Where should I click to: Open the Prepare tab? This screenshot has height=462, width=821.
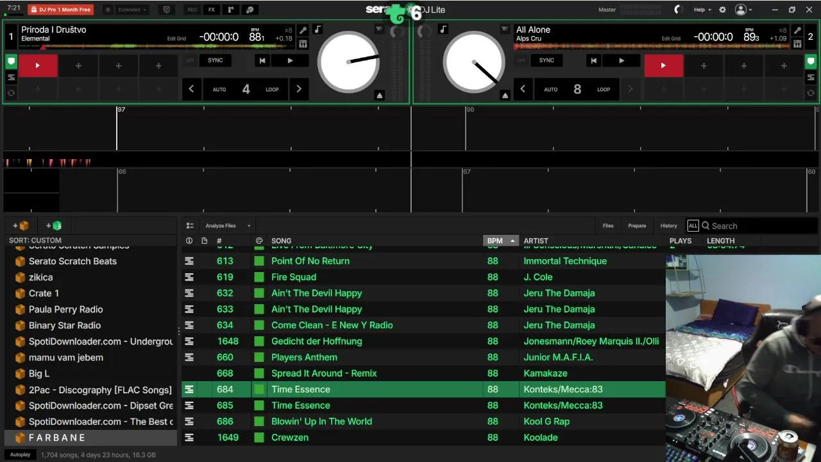637,226
